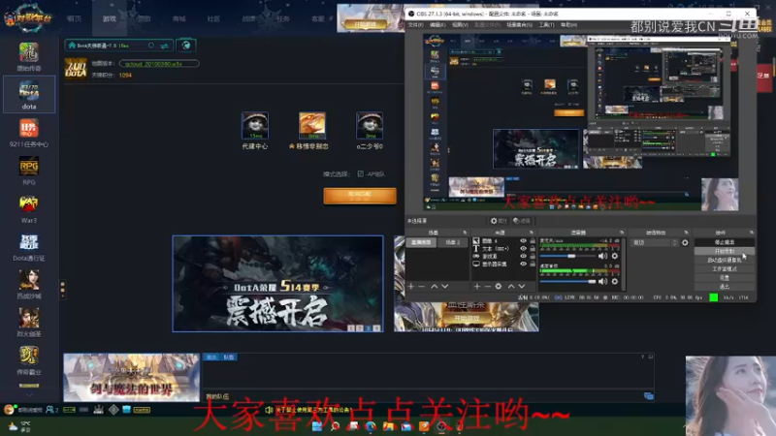The width and height of the screenshot is (776, 436).
Task: Click 开始录制 button in OBS controls
Action: pyautogui.click(x=725, y=251)
